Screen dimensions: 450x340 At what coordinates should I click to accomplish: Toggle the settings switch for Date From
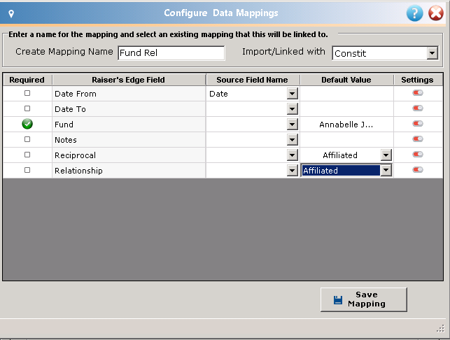click(418, 92)
